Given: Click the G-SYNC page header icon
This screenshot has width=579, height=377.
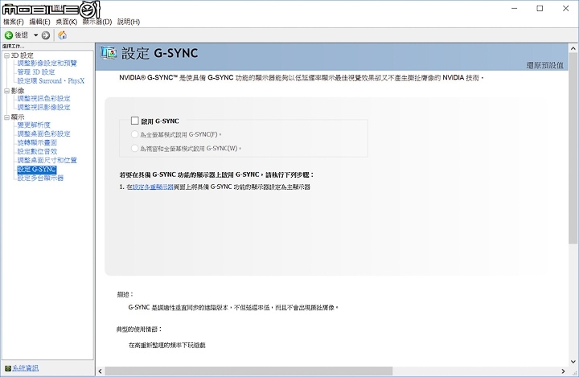Looking at the screenshot, I should 109,53.
